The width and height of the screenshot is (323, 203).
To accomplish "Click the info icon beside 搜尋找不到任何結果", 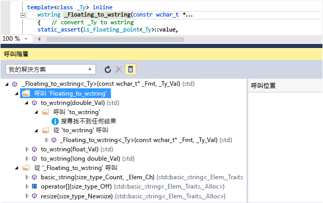I will pyautogui.click(x=55, y=121).
